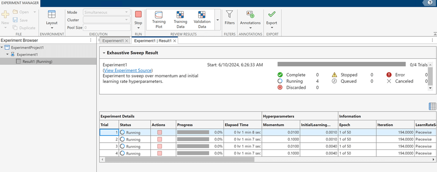Image resolution: width=437 pixels, height=172 pixels.
Task: Click the View Experiment Source link
Action: point(128,70)
